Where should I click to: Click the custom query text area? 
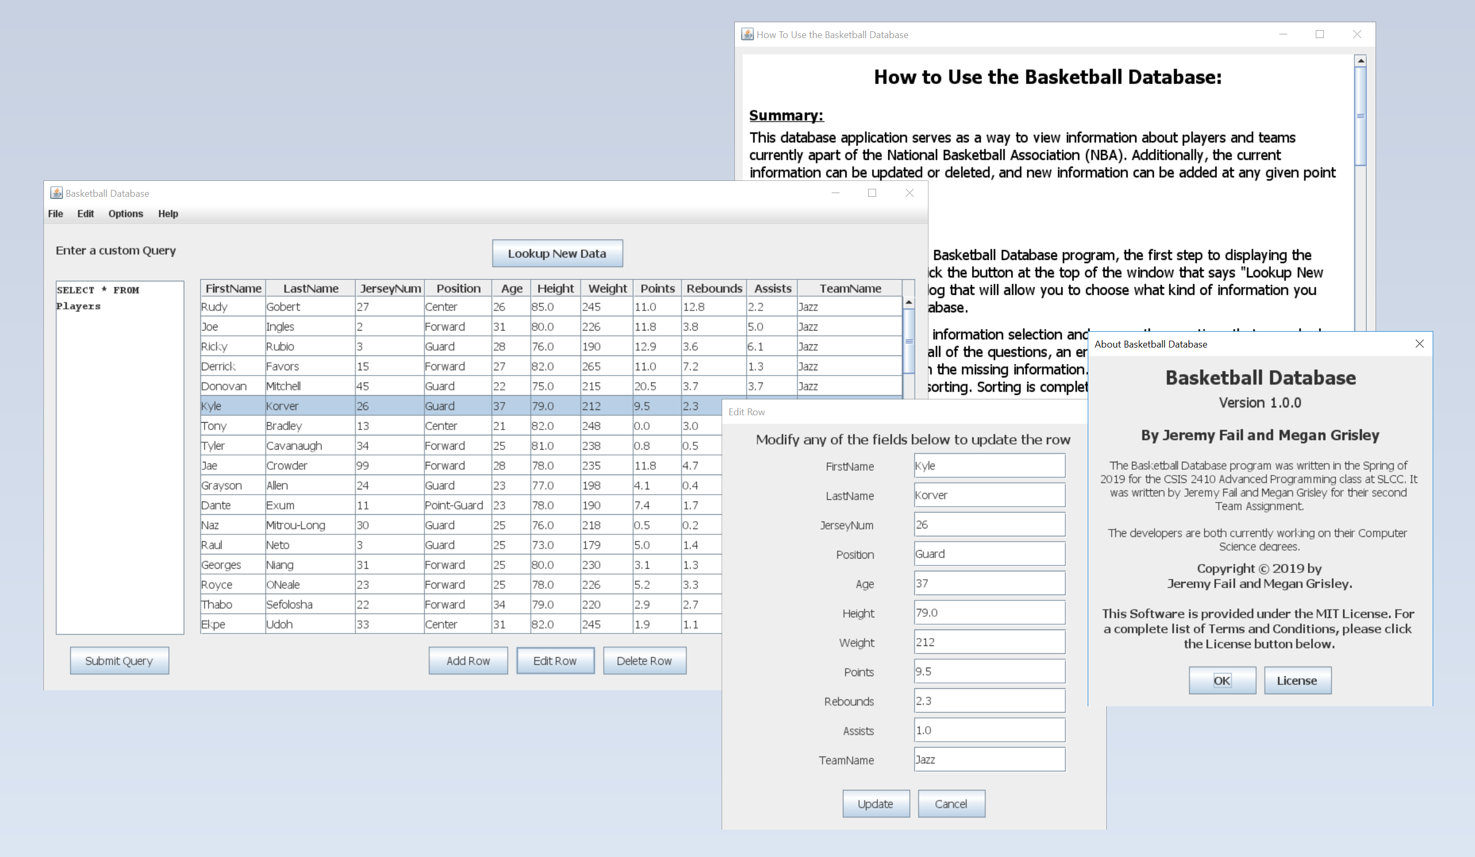[120, 457]
